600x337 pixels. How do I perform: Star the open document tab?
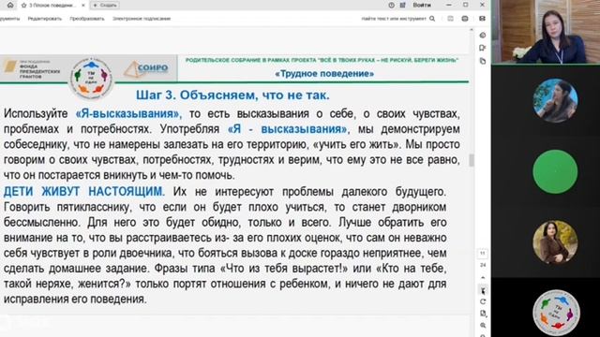point(24,6)
